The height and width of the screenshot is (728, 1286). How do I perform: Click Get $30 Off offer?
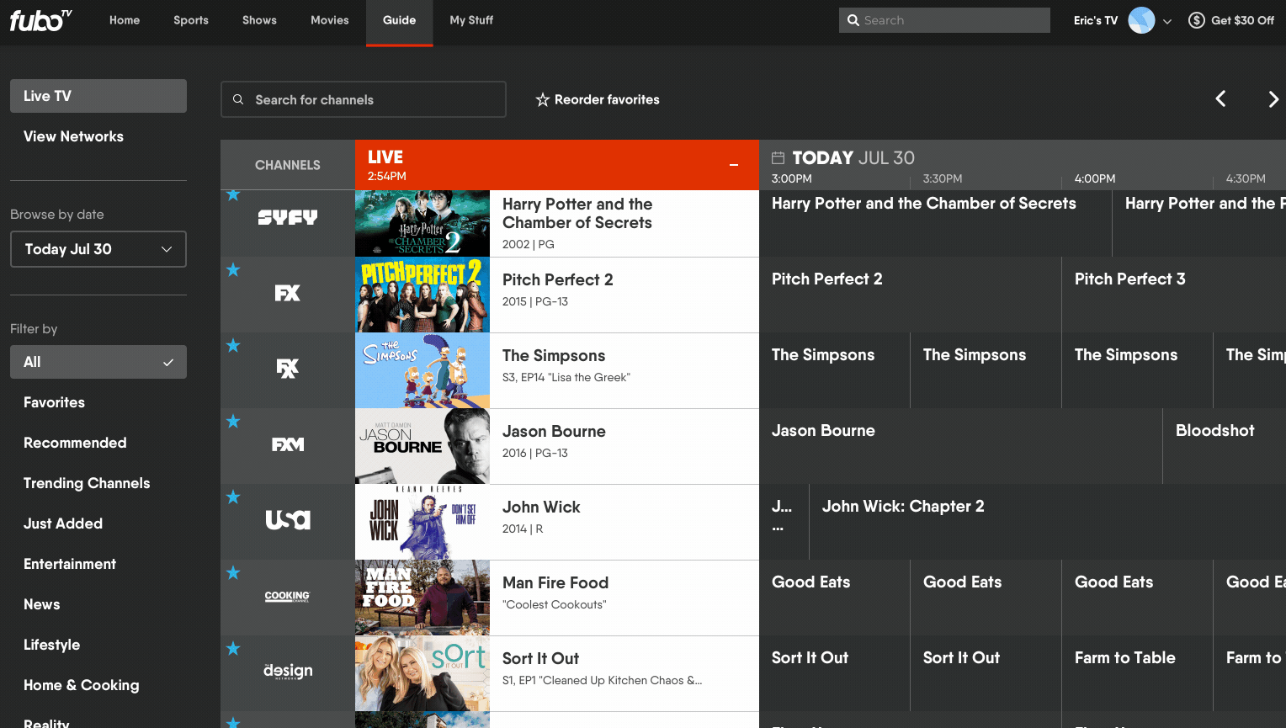pyautogui.click(x=1242, y=20)
